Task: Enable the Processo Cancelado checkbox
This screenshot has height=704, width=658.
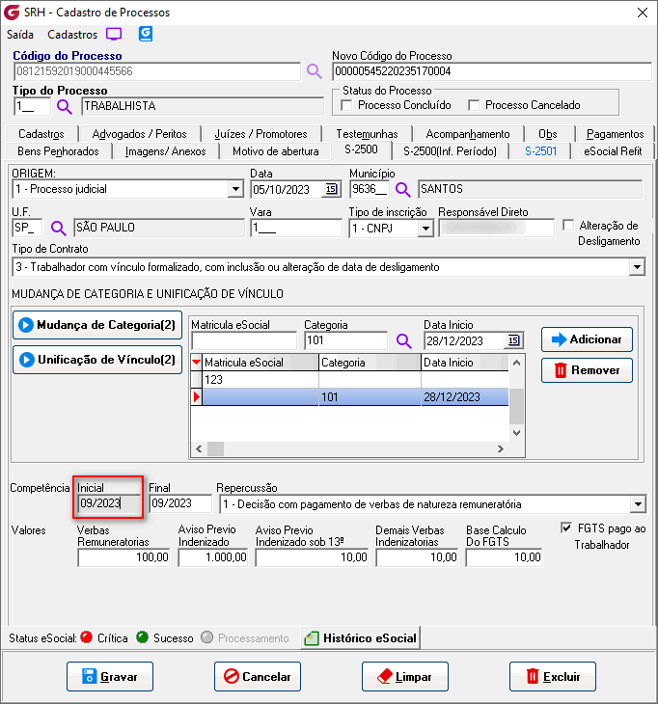Action: [x=474, y=105]
